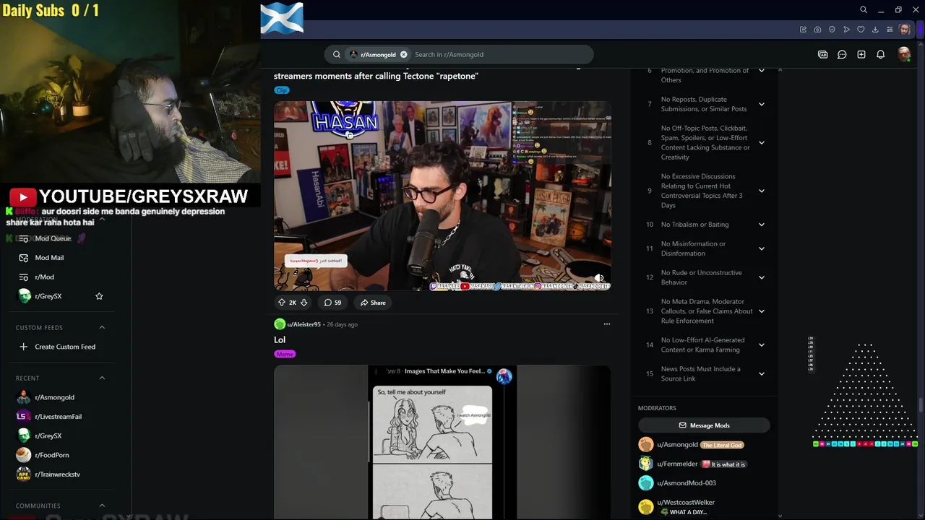Expand rule 11 No Misinformation
Screen dimensions: 925x520
[762, 248]
